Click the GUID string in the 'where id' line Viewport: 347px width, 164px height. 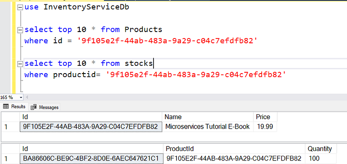click(167, 41)
